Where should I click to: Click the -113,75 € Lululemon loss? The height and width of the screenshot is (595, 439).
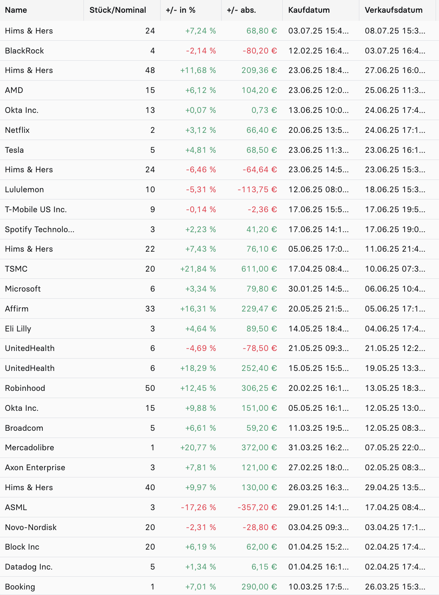(x=257, y=190)
